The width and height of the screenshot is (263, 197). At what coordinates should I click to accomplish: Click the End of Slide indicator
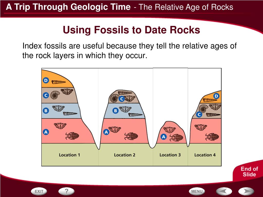(250, 171)
